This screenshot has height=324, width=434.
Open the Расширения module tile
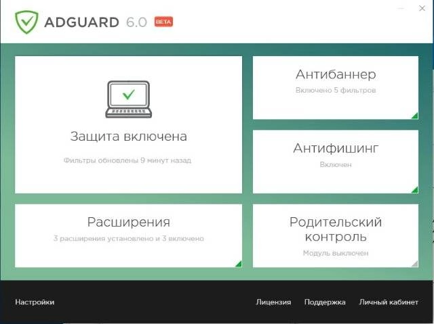(128, 235)
